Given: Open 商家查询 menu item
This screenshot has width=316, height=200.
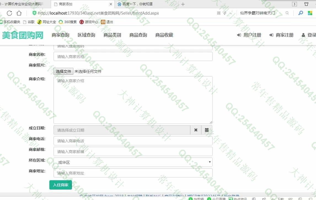Looking at the screenshot, I should coord(60,35).
